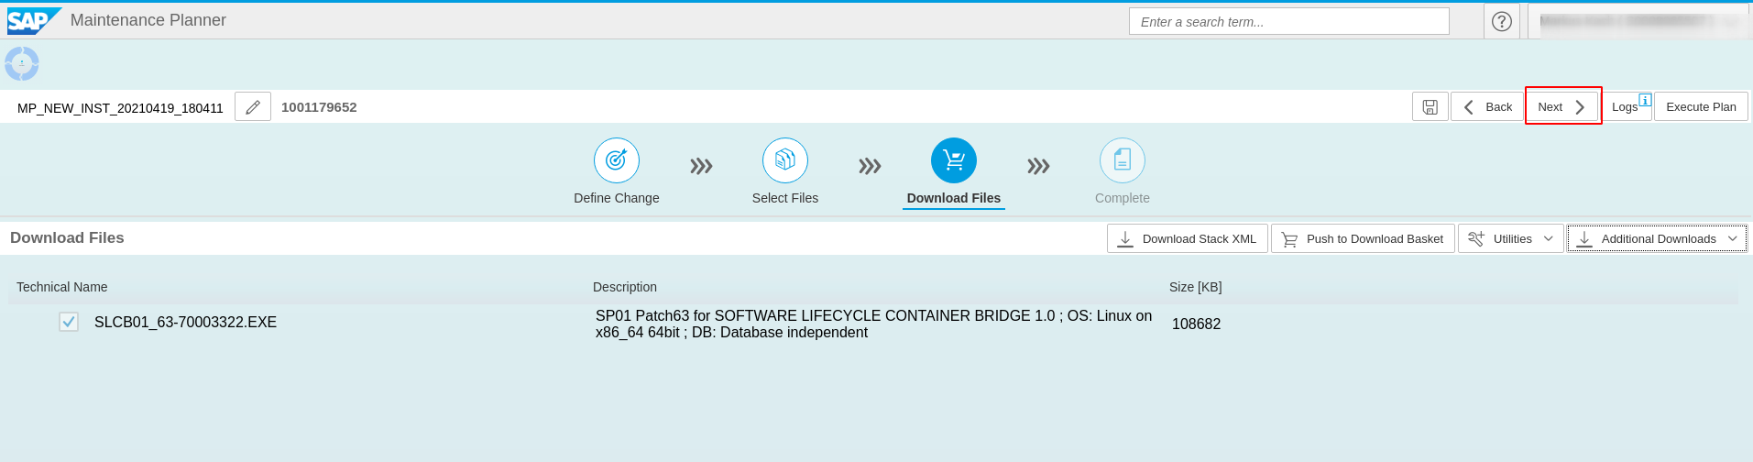This screenshot has width=1753, height=462.
Task: Open the Logs button
Action: (1627, 107)
